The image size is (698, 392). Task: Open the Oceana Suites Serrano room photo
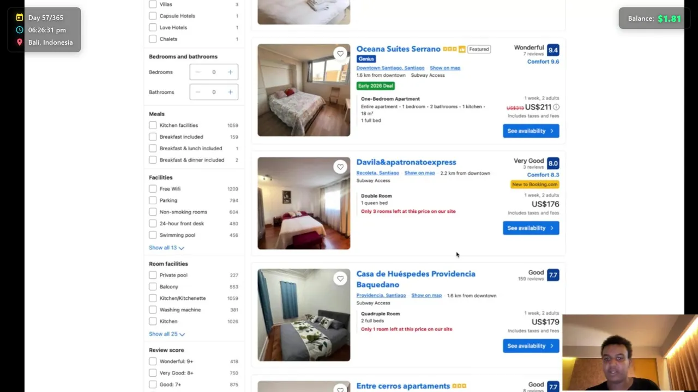[x=304, y=90]
